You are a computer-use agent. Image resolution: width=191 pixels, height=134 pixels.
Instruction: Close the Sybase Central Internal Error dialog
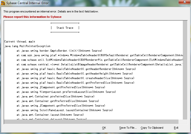185,2
